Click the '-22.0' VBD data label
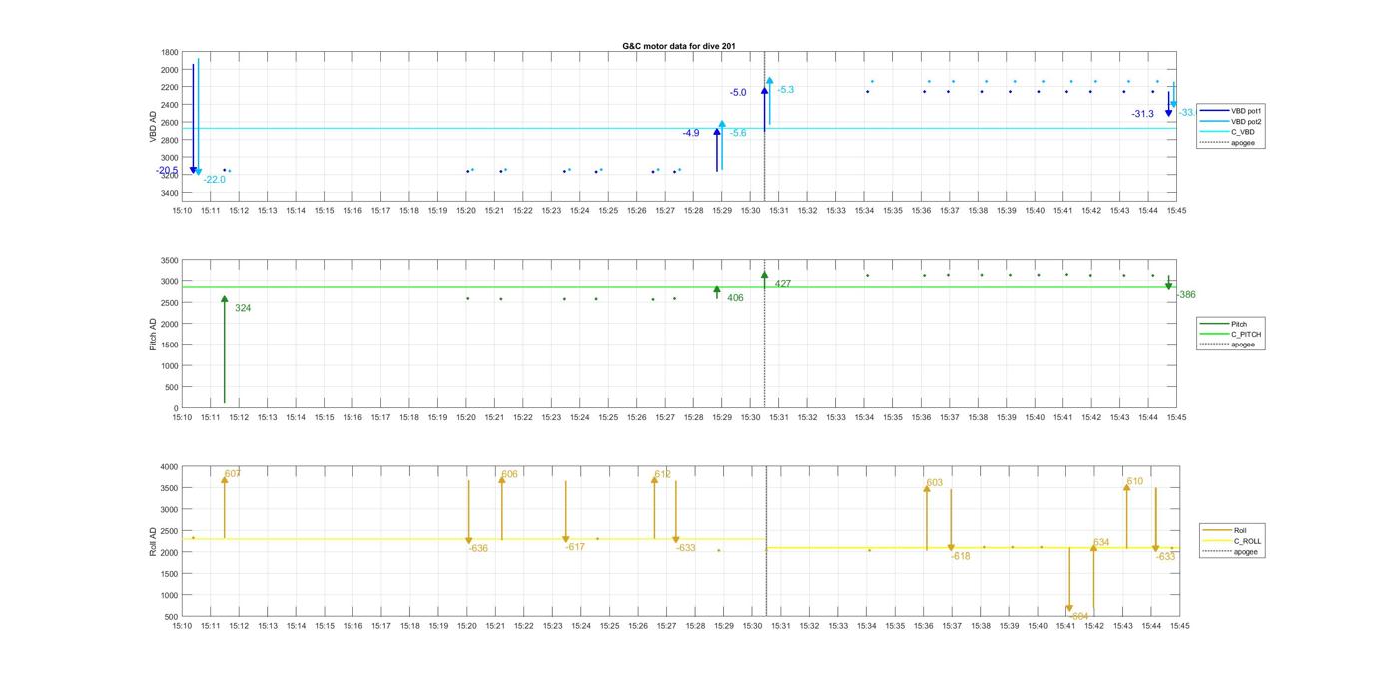Image resolution: width=1398 pixels, height=692 pixels. click(214, 180)
